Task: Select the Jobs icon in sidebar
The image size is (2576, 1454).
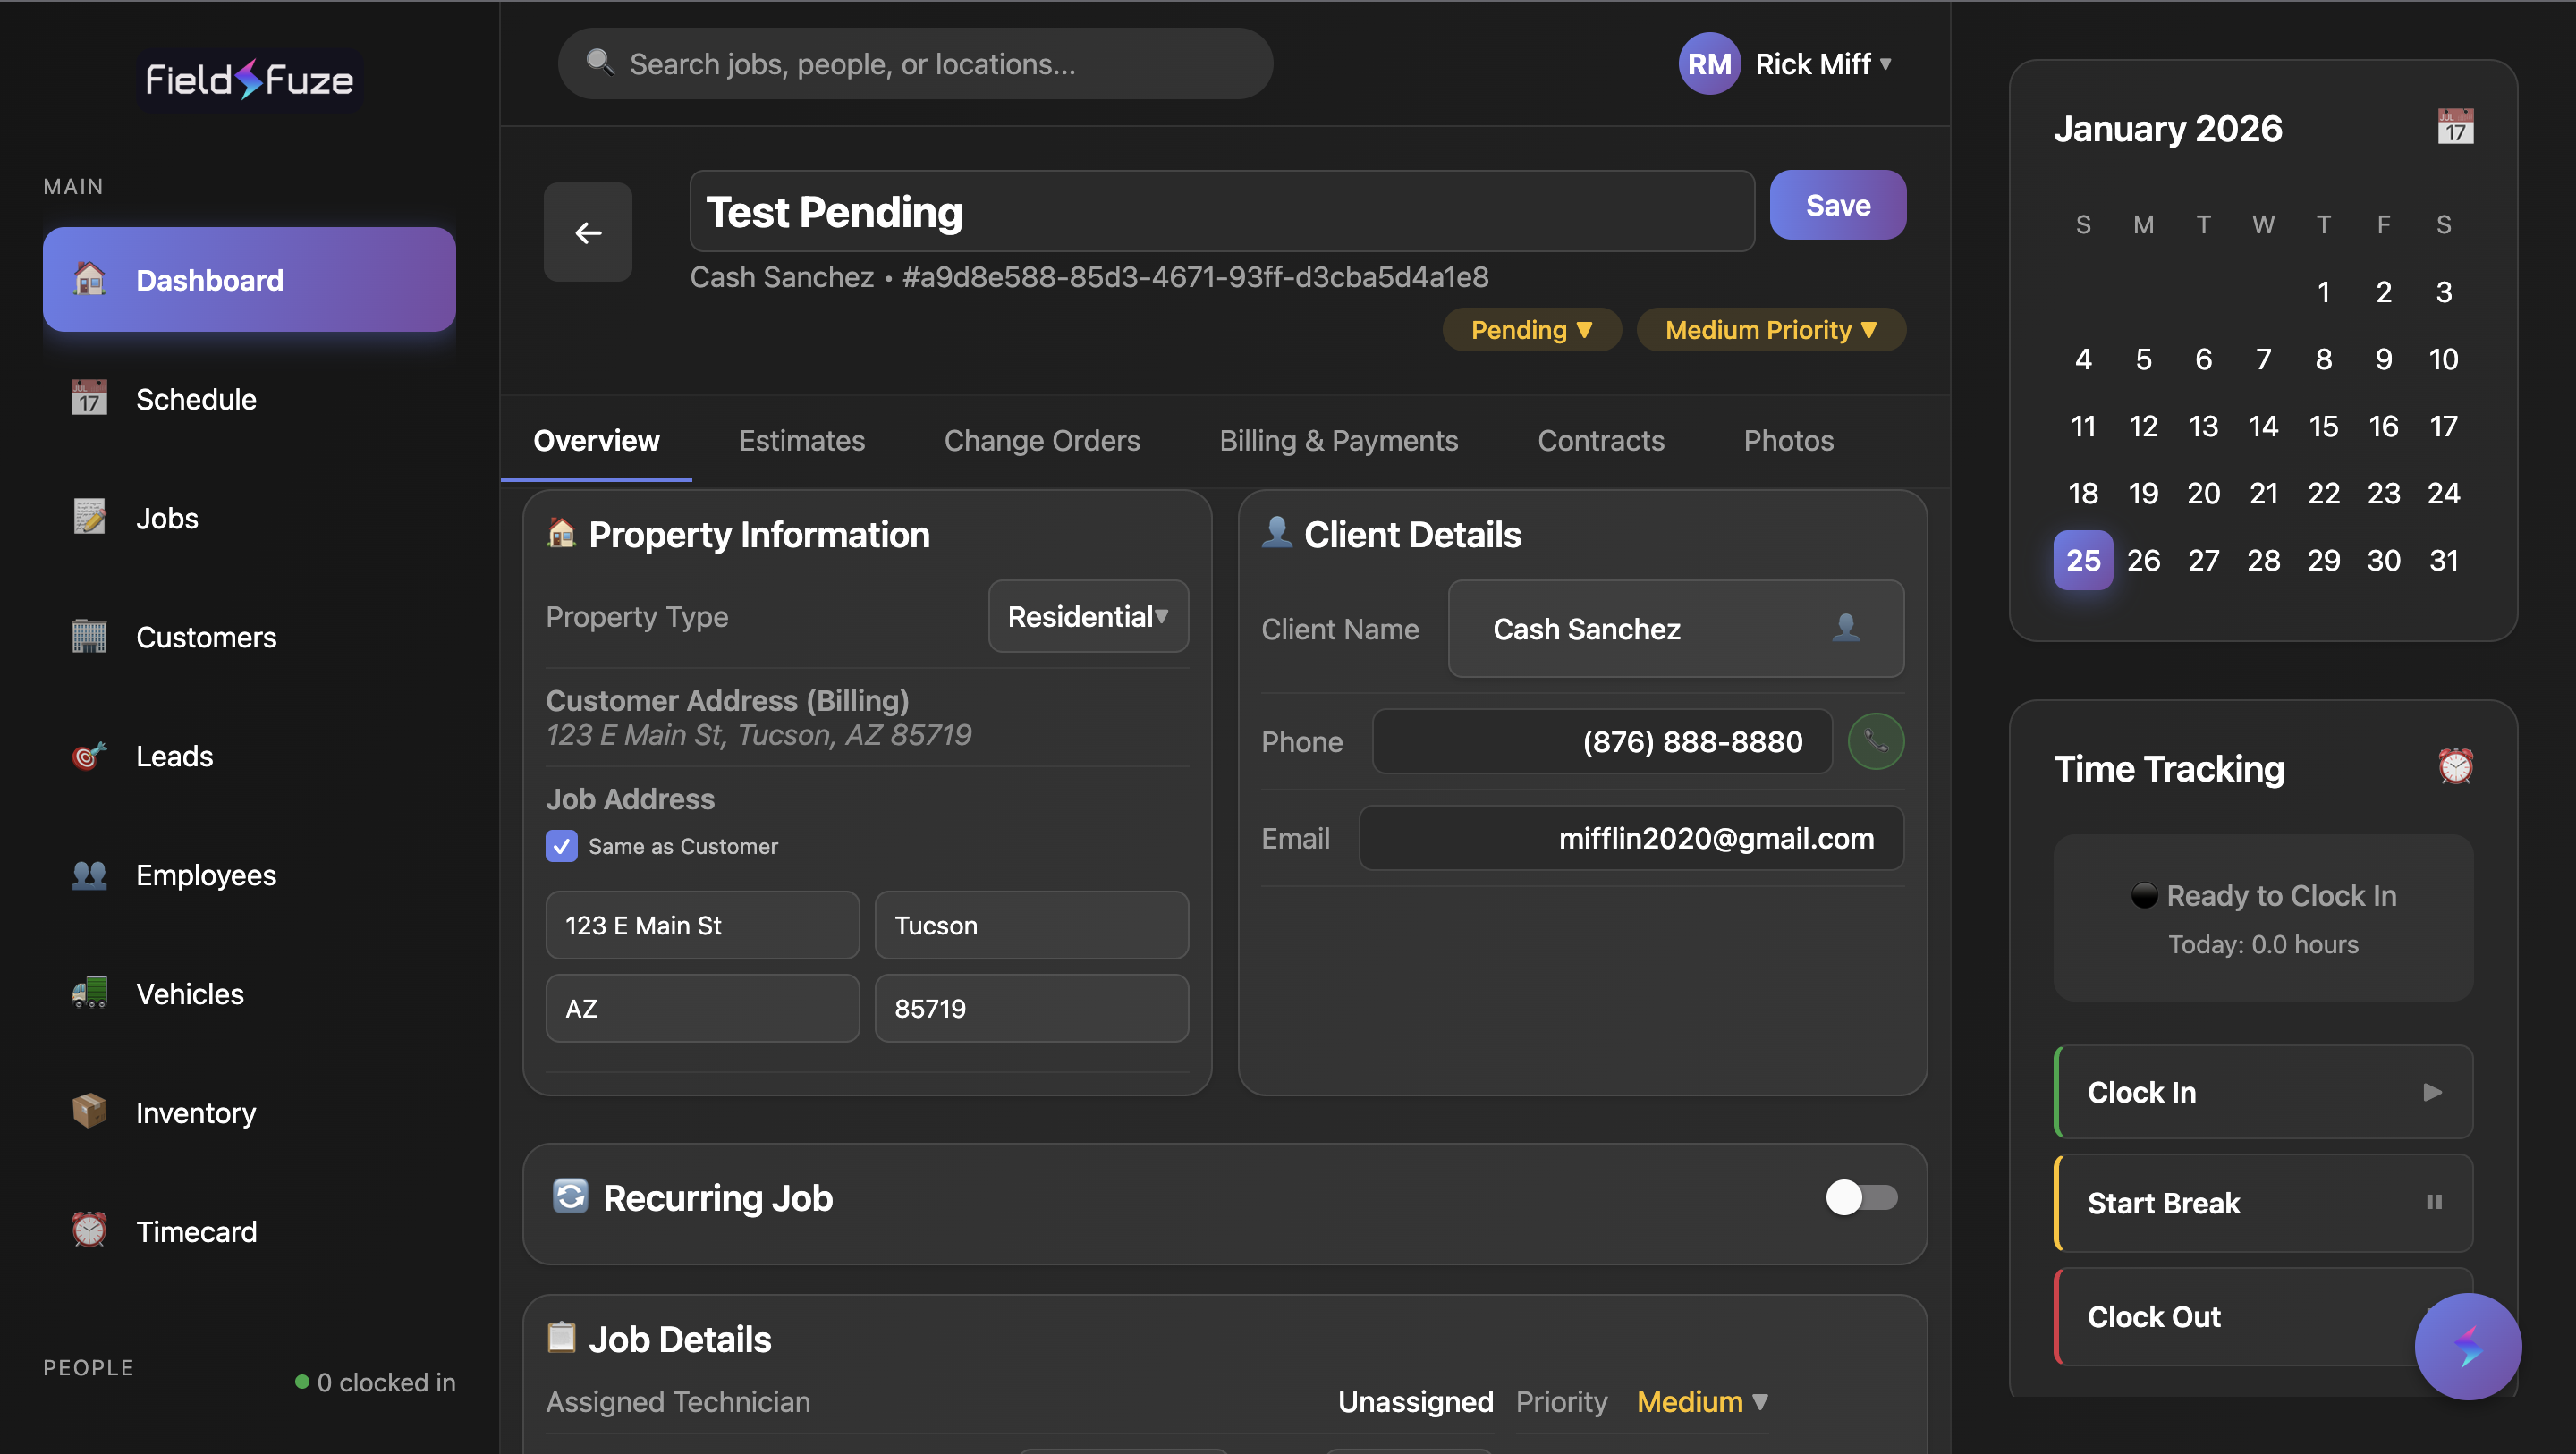Action: (90, 517)
